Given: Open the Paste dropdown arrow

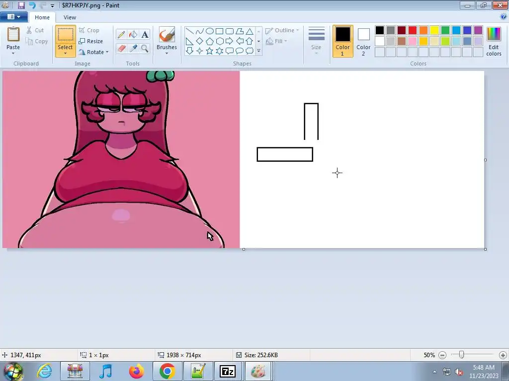Looking at the screenshot, I should [x=13, y=54].
